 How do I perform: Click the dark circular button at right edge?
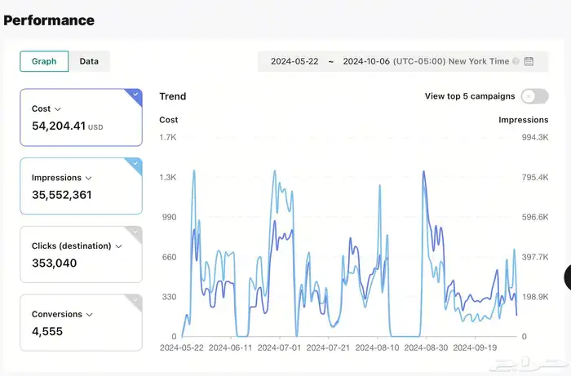[x=568, y=277]
